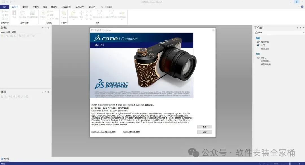Pin the 属性 properties panel
This screenshot has width=305, height=165.
click(x=46, y=92)
